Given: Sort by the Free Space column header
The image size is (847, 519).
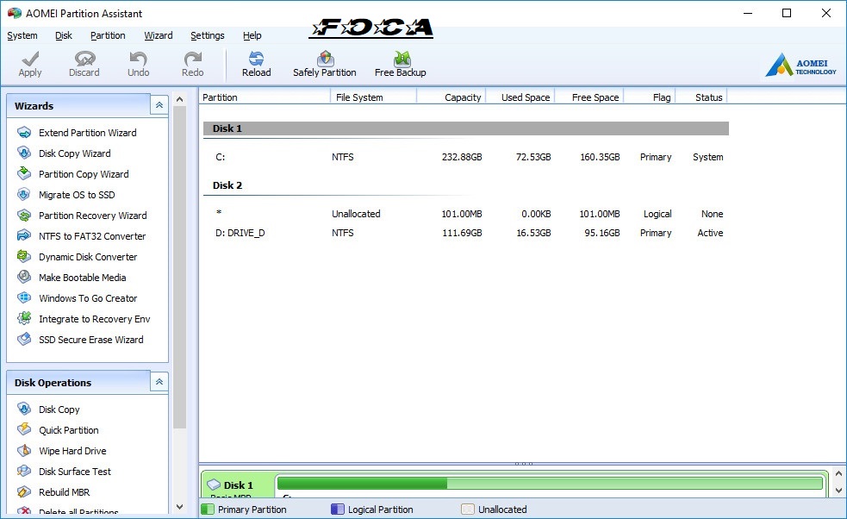Looking at the screenshot, I should [x=589, y=97].
